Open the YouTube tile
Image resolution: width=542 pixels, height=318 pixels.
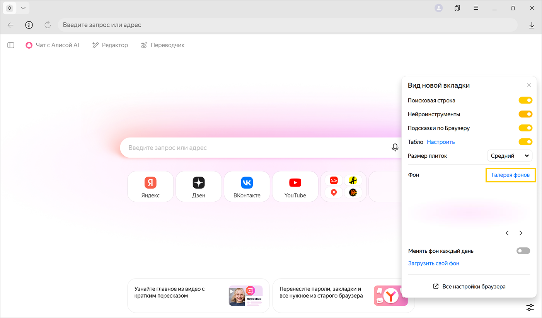(295, 187)
